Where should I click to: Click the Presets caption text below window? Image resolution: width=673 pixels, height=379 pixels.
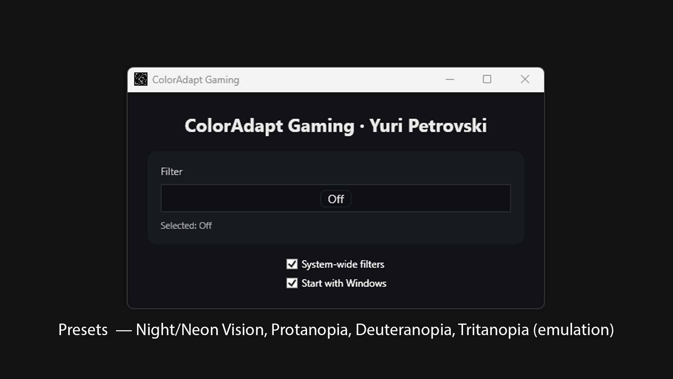tap(83, 330)
